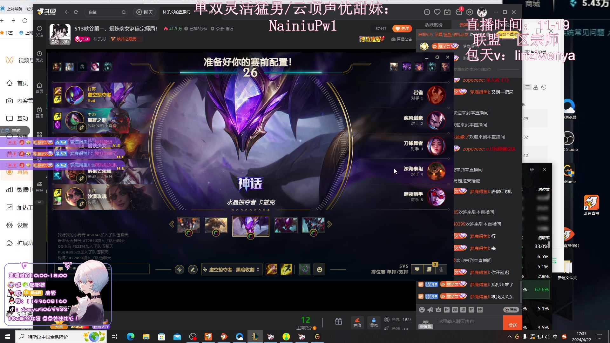Image resolution: width=610 pixels, height=343 pixels.
Task: Select the fourth skin thumbnail in carousel
Action: point(286,225)
